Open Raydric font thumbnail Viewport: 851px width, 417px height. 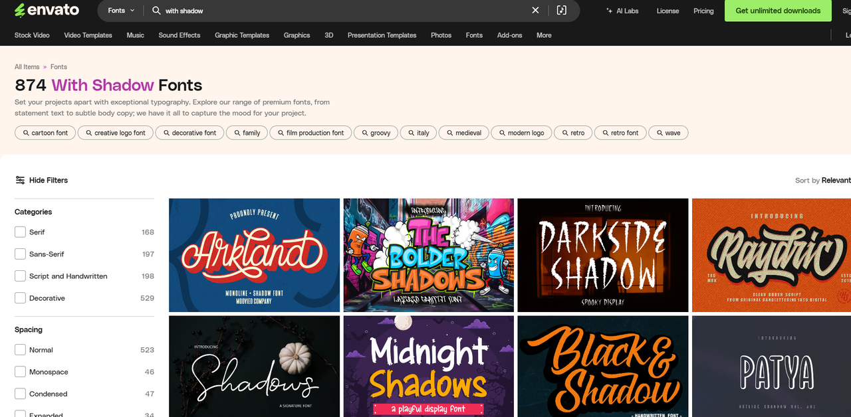coord(771,255)
